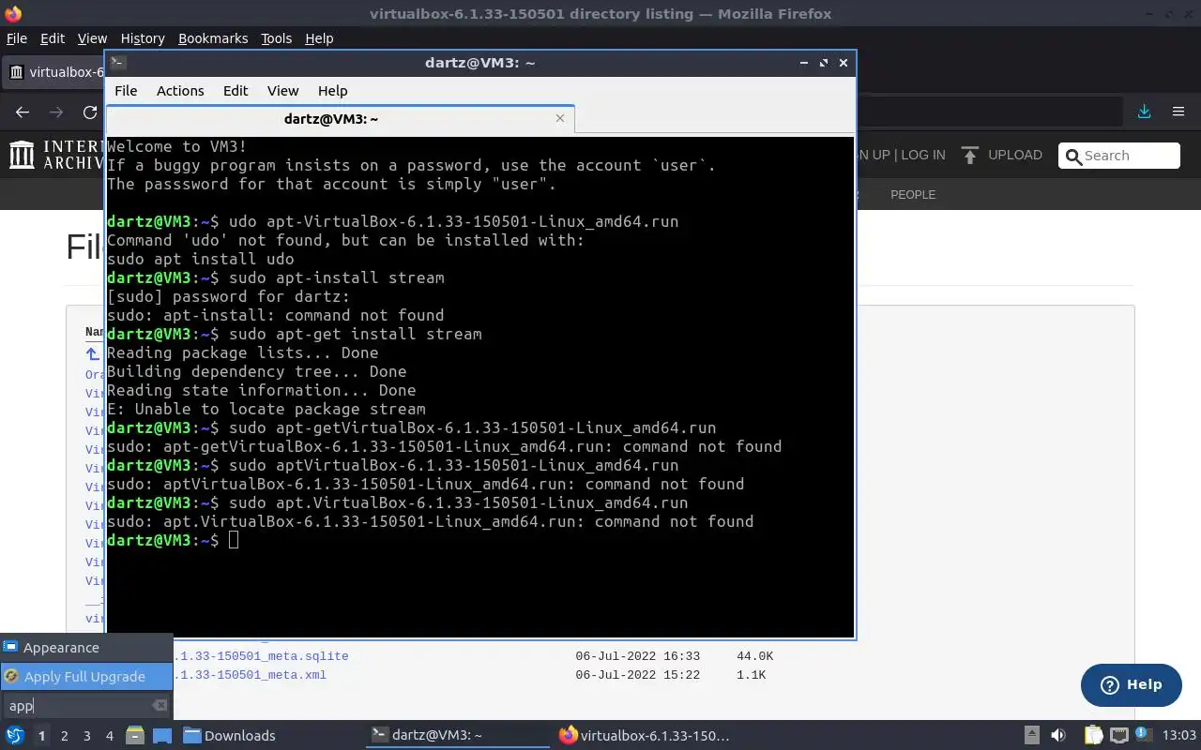Screen dimensions: 1201x750
Task: Open the meta.sqlite file link
Action: pyautogui.click(x=260, y=656)
